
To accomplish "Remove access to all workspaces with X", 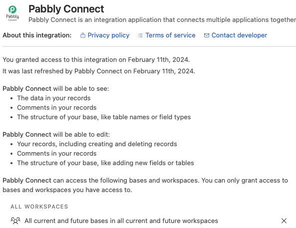I will click(x=284, y=221).
